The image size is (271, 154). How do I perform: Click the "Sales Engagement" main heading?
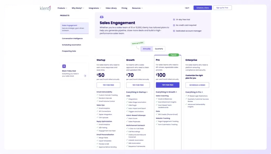[117, 23]
